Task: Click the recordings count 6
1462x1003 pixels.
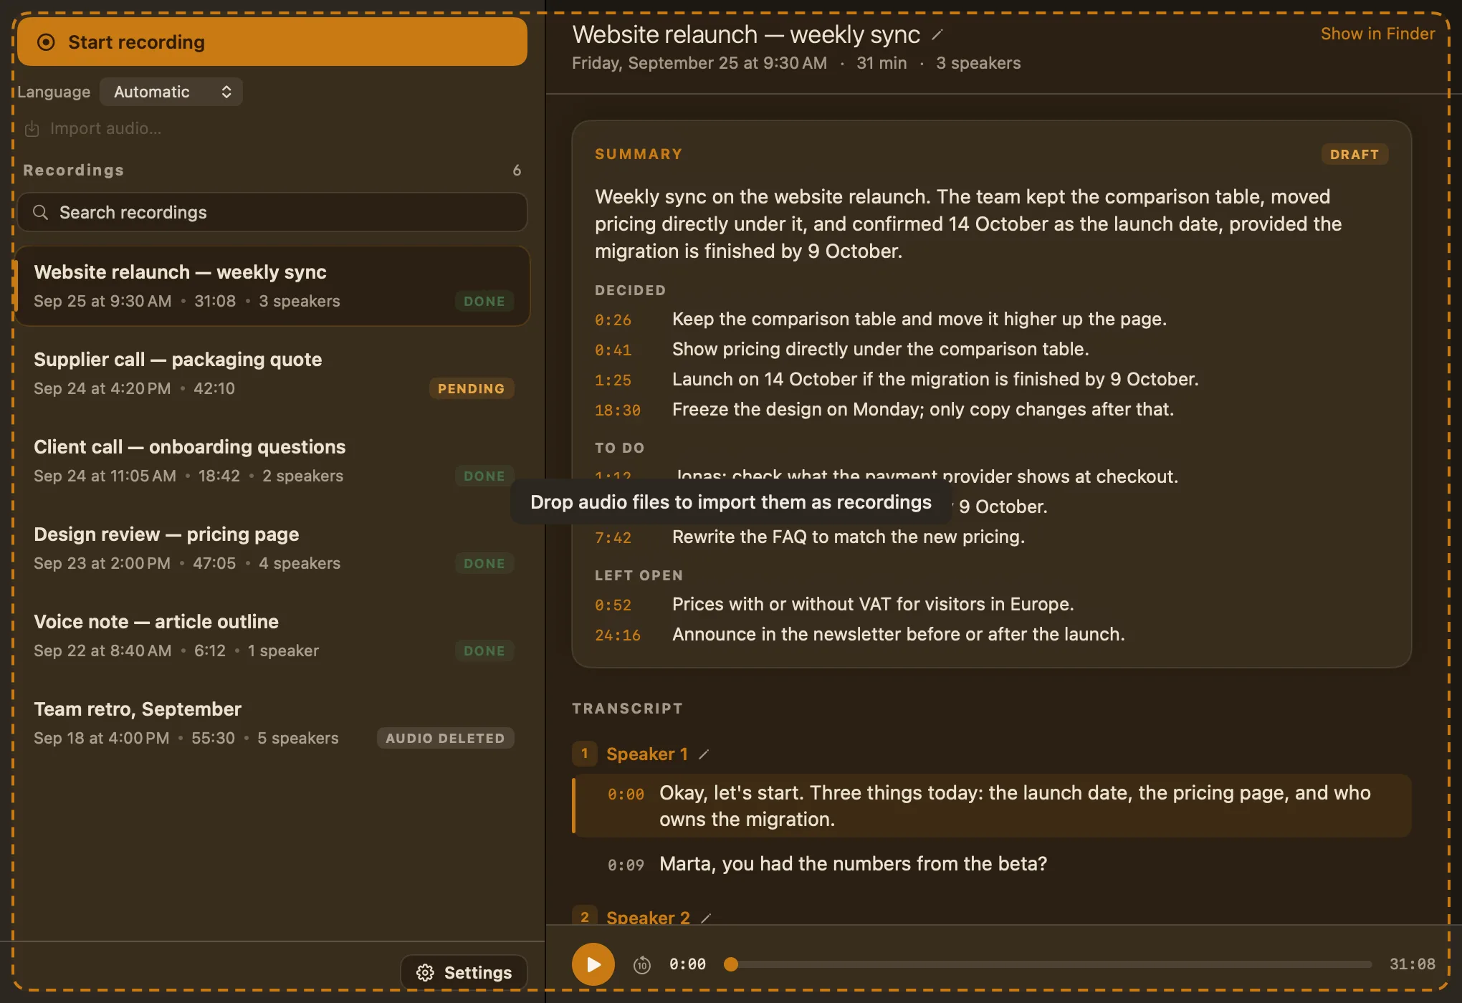Action: pyautogui.click(x=517, y=170)
